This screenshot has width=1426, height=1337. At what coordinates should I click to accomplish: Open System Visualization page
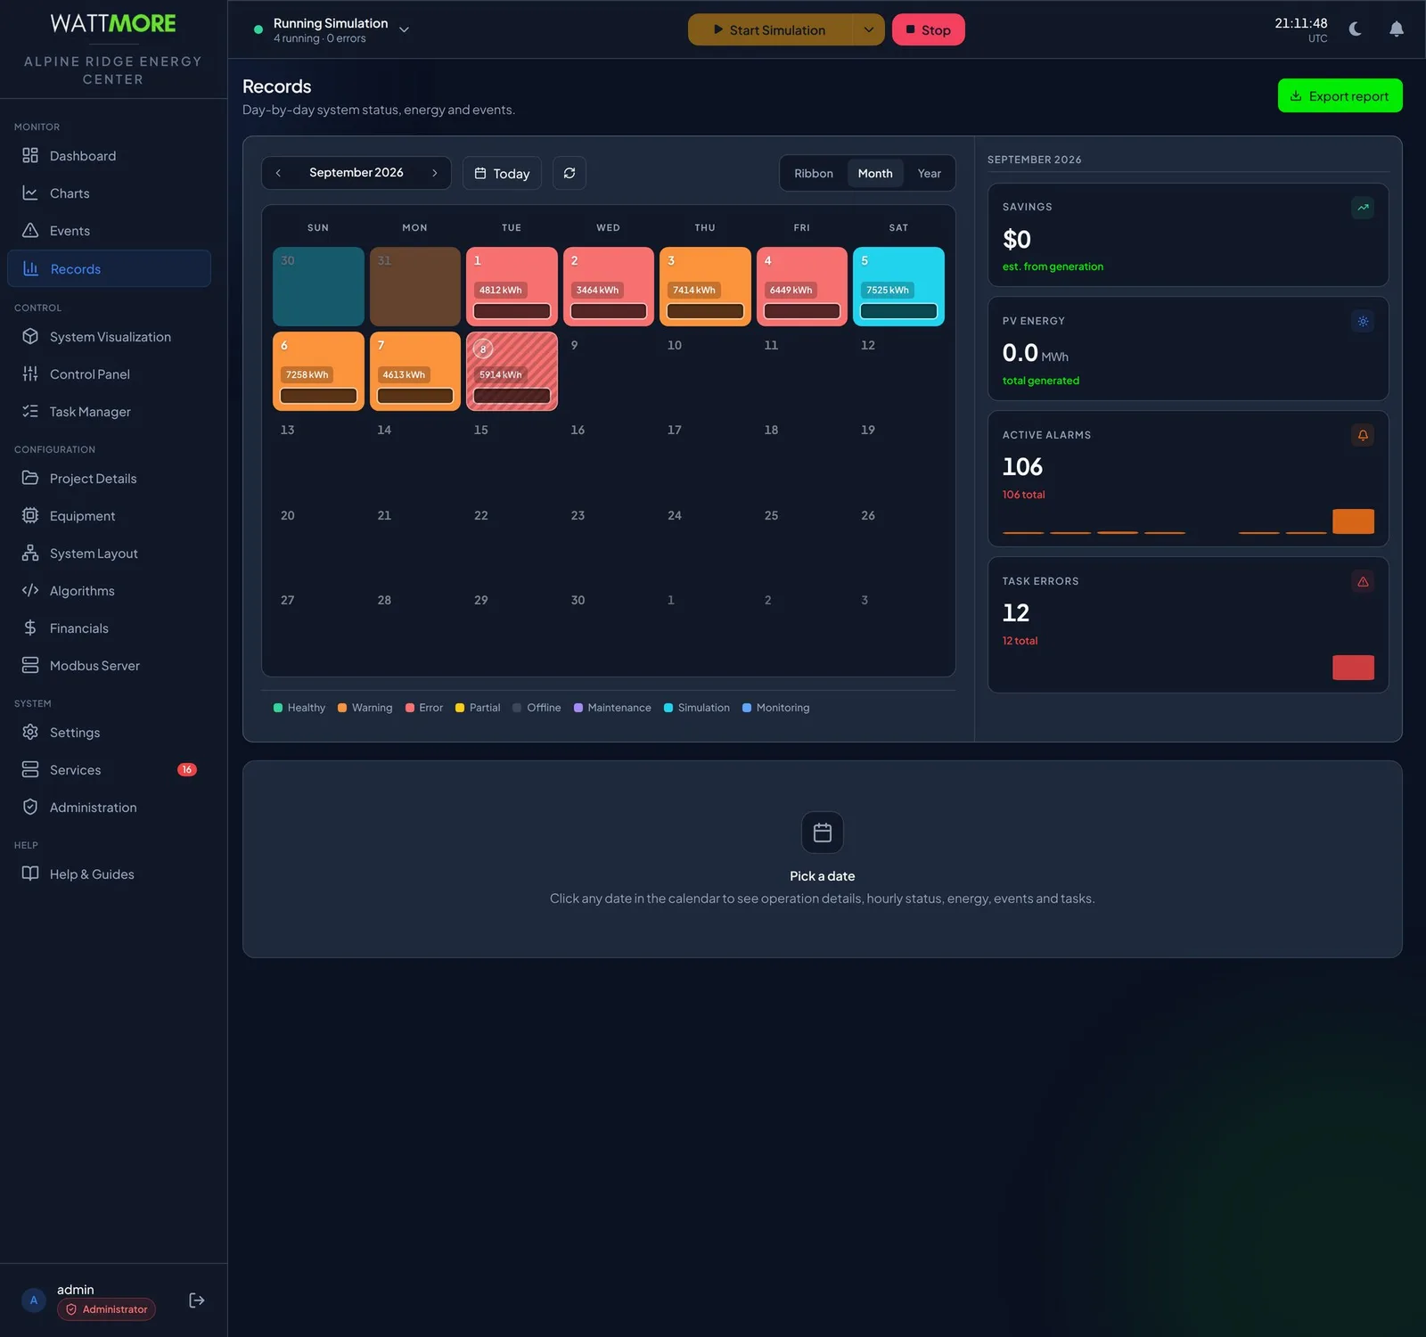pyautogui.click(x=109, y=337)
